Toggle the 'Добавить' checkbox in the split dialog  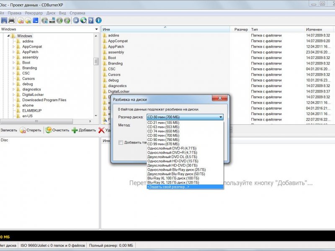click(x=121, y=142)
